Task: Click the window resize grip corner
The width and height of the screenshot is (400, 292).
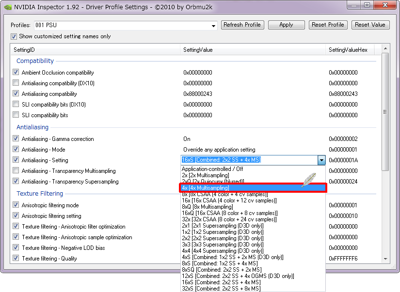Action: pyautogui.click(x=394, y=266)
